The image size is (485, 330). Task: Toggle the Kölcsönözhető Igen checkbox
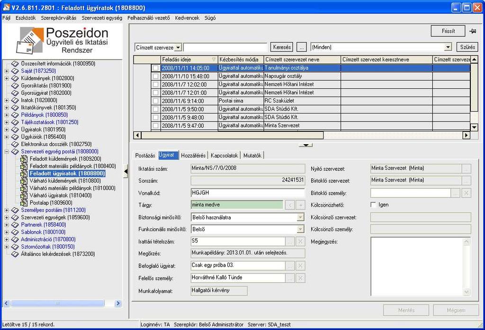pyautogui.click(x=373, y=205)
